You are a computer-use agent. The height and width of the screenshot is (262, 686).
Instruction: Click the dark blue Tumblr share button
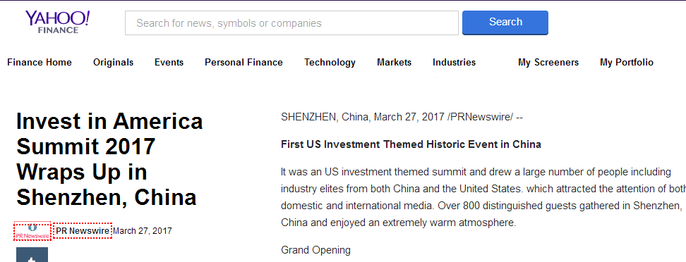click(x=32, y=254)
